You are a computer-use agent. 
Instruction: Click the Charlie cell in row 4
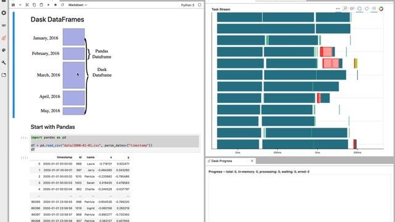(x=90, y=189)
